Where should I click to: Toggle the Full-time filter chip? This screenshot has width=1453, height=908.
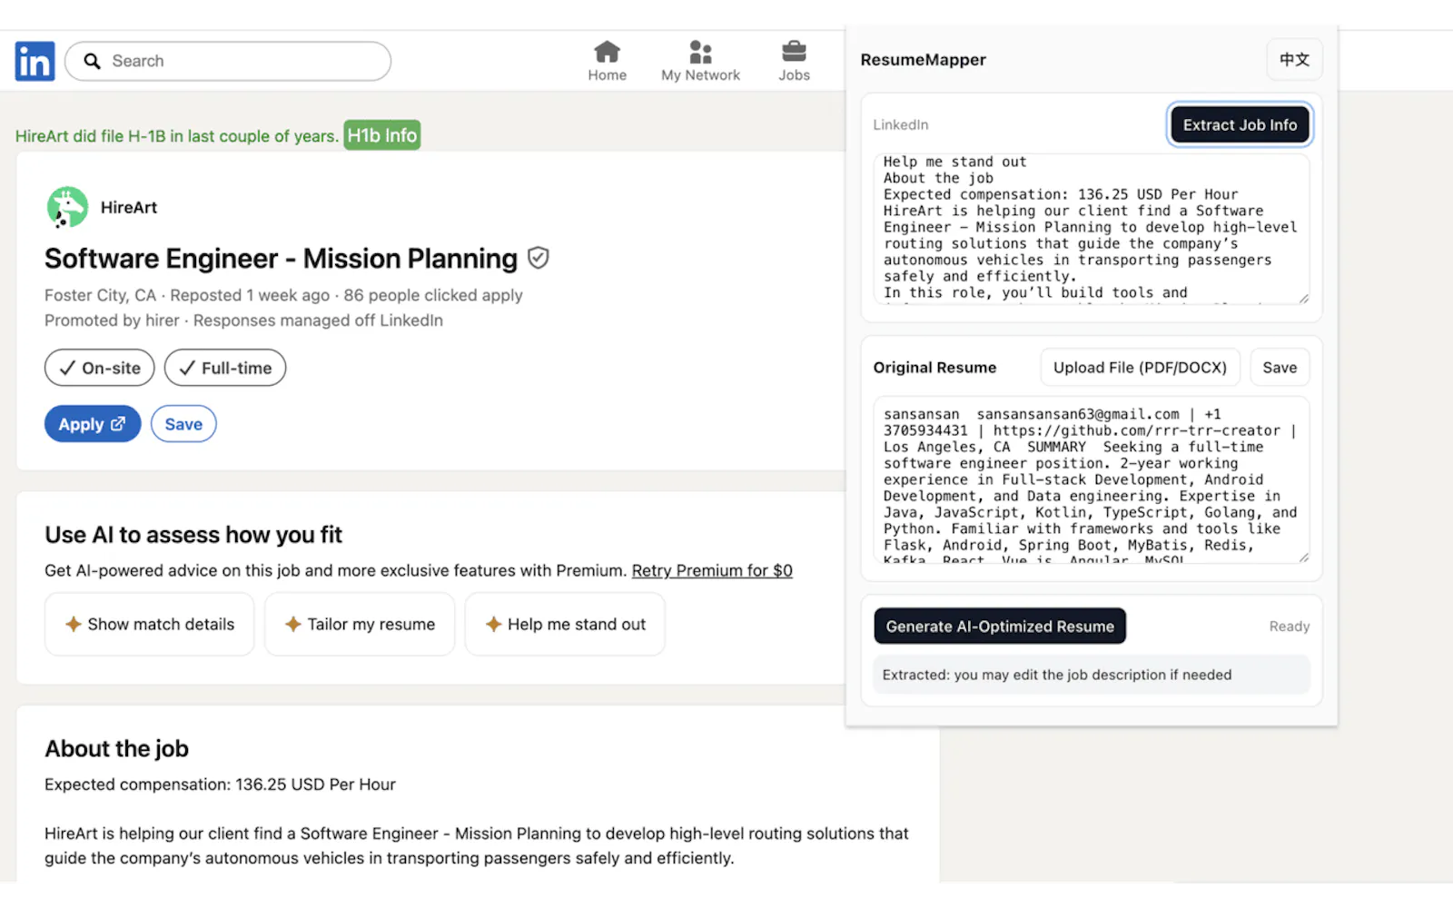(x=225, y=368)
